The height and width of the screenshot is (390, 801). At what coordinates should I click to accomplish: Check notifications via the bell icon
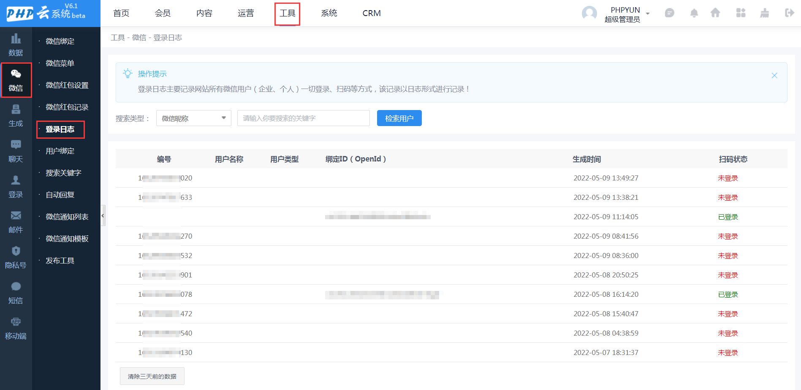pyautogui.click(x=694, y=13)
